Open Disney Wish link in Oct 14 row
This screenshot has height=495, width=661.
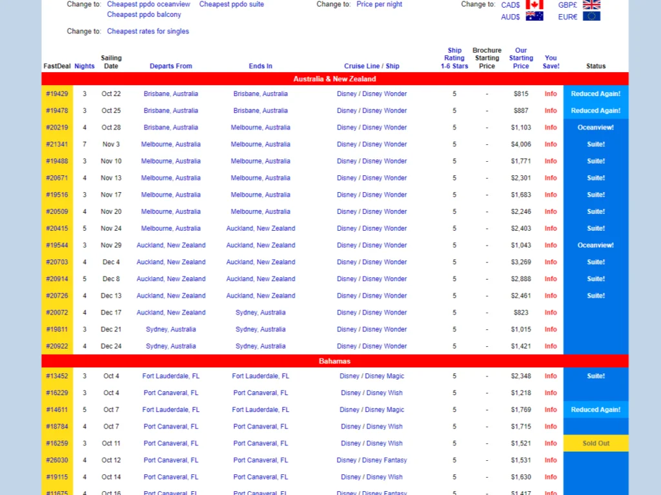(x=385, y=478)
